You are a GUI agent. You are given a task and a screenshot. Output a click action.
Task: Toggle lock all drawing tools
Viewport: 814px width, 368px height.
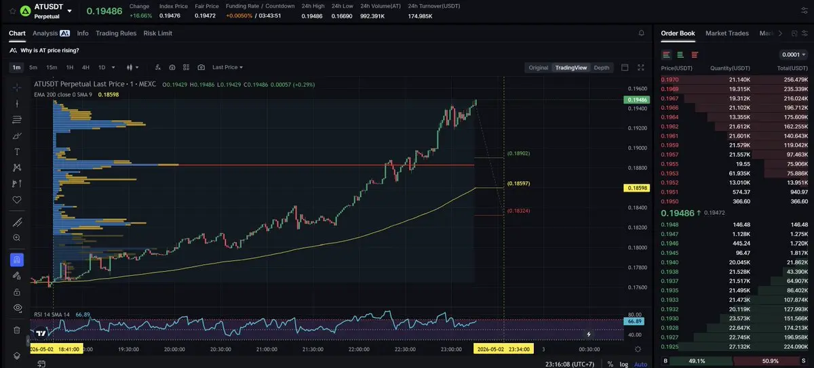16,291
